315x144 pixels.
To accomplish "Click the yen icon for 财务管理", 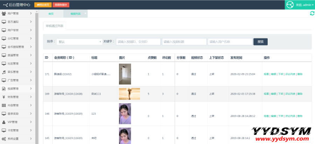I will pos(4,97).
